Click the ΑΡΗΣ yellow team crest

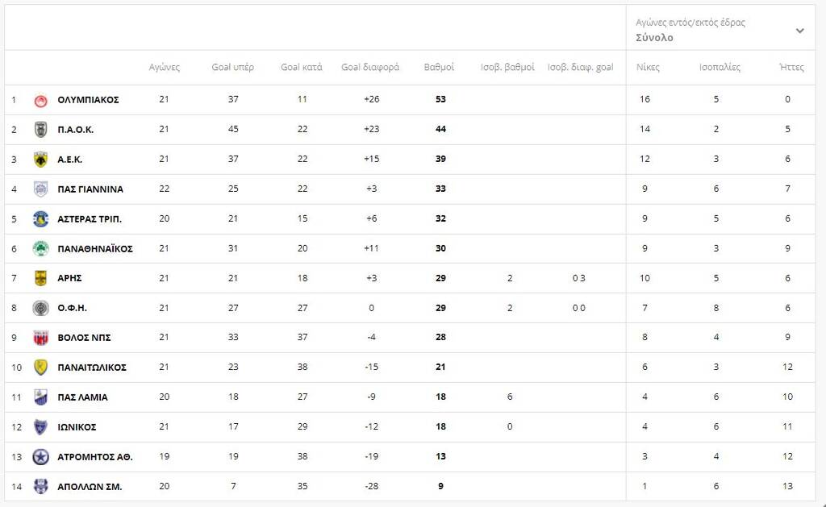[40, 278]
